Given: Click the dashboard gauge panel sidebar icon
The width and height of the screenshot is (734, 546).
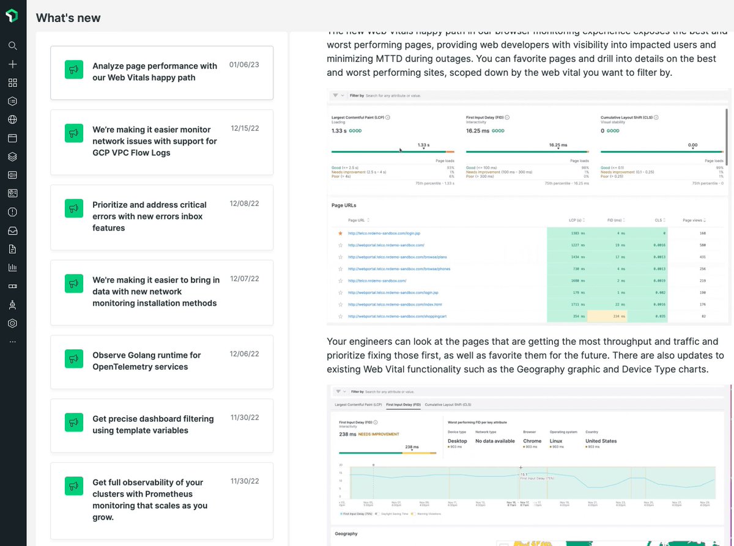Looking at the screenshot, I should (12, 193).
